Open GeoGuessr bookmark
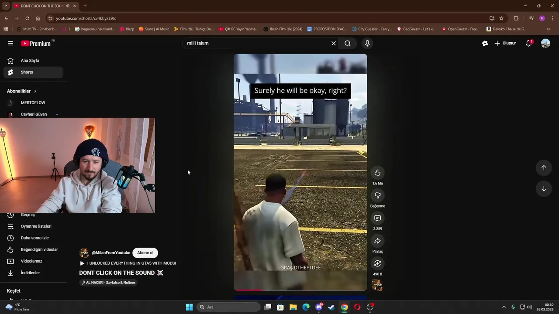Viewport: 559px width, 314px height. [x=416, y=29]
